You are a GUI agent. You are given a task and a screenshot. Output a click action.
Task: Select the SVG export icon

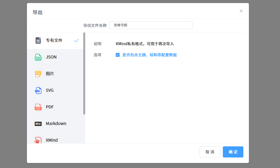click(x=38, y=90)
